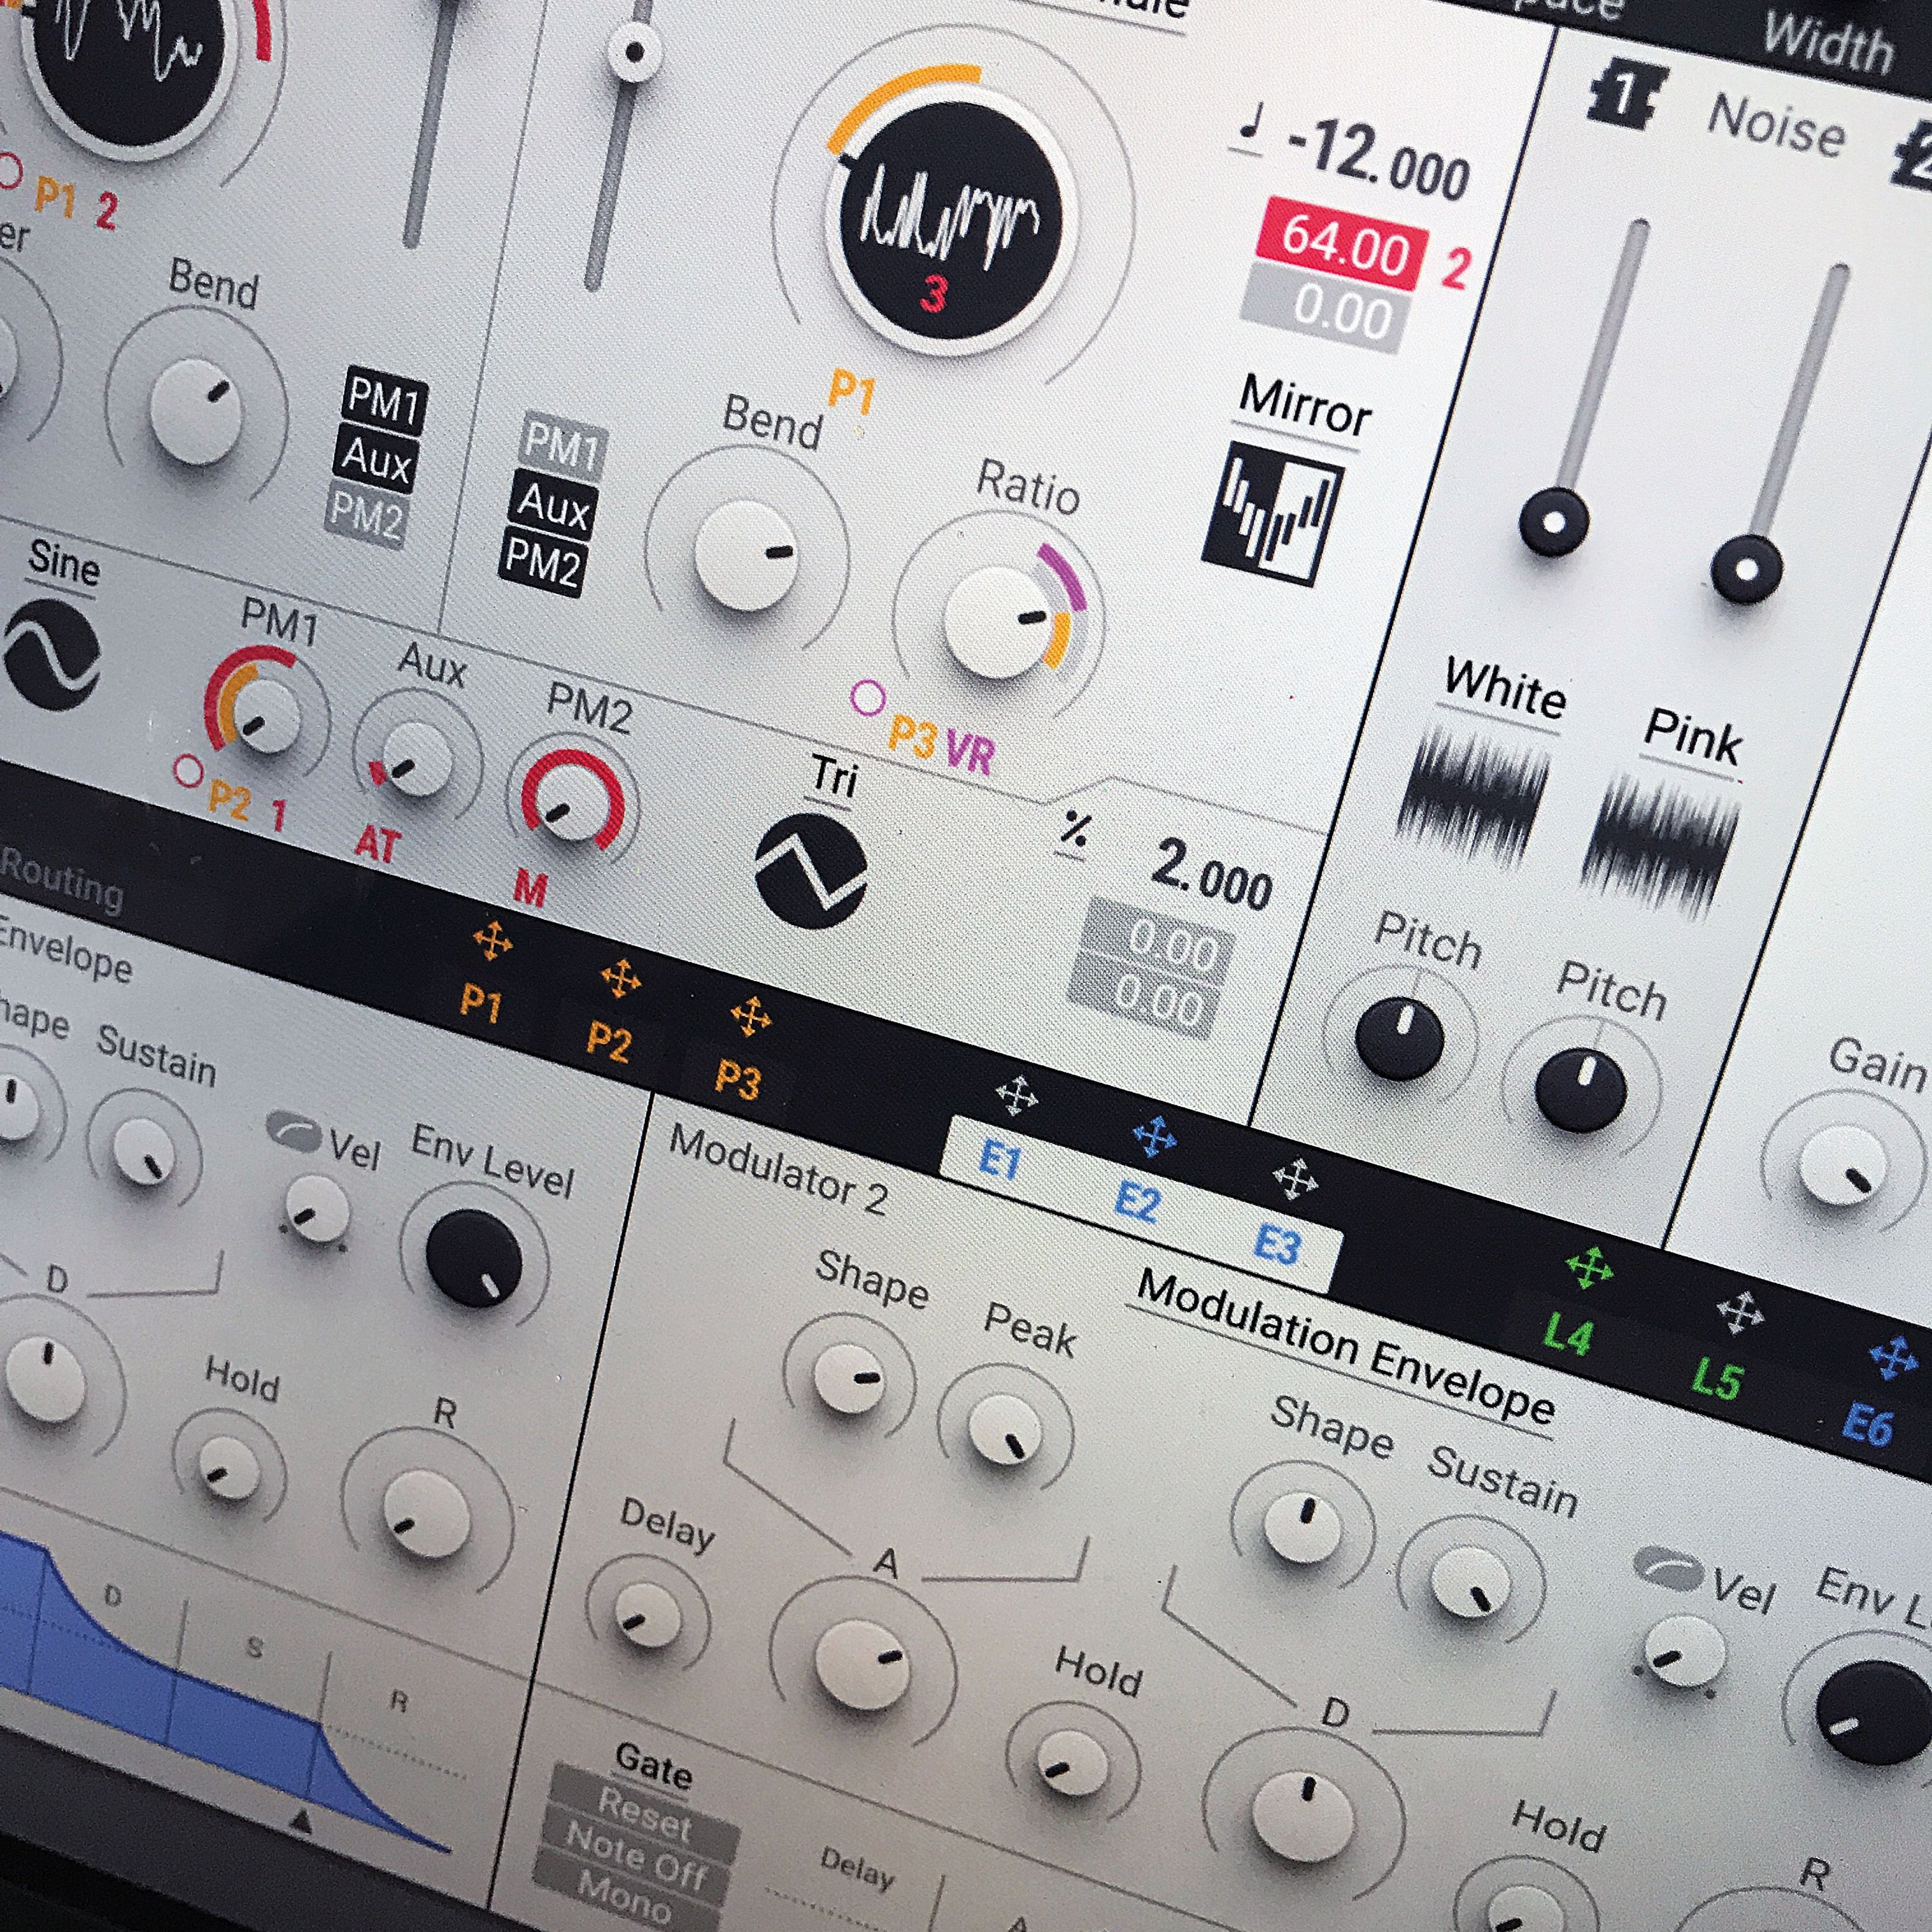Toggle the Gate Reset option
This screenshot has height=1932, width=1932.
pos(645,1814)
